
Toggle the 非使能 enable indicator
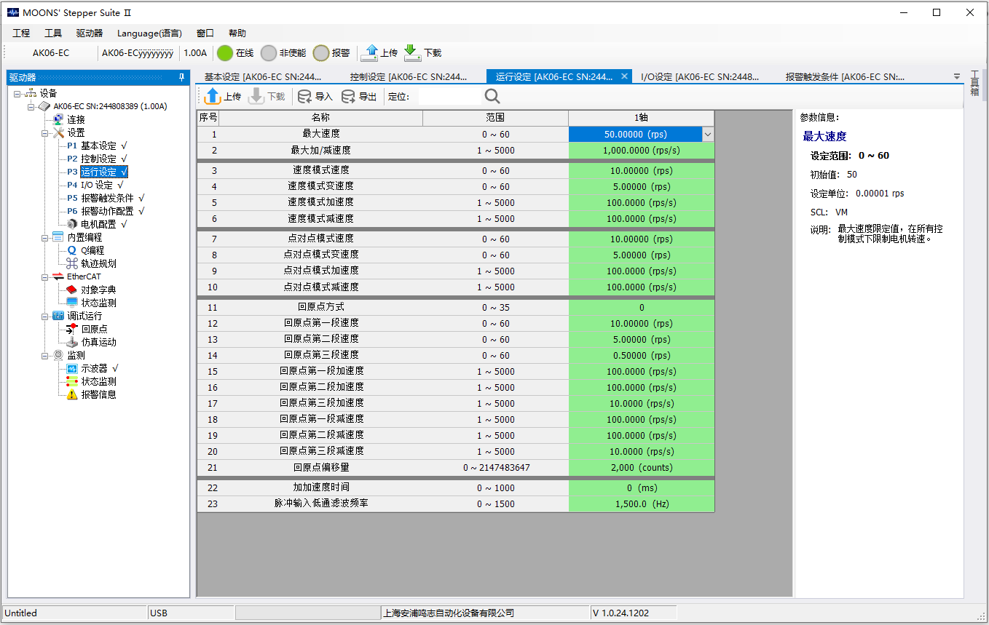click(x=269, y=53)
